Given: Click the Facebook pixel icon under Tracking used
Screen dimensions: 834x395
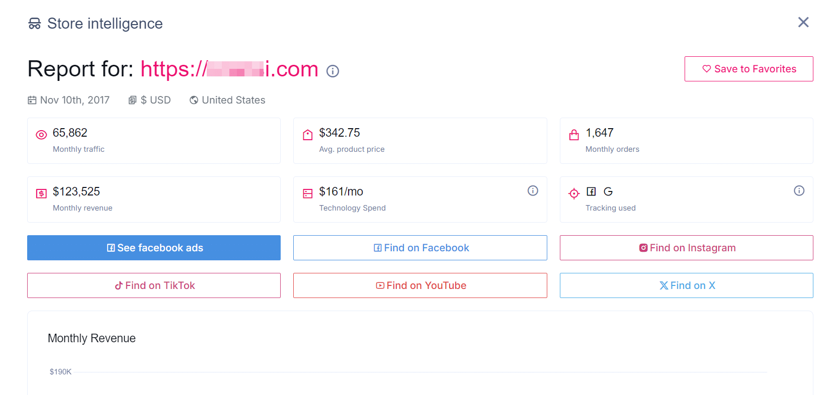Looking at the screenshot, I should tap(592, 191).
